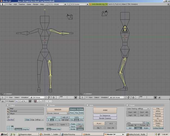Click the file browse icon beside //ftype

click(x=8, y=113)
